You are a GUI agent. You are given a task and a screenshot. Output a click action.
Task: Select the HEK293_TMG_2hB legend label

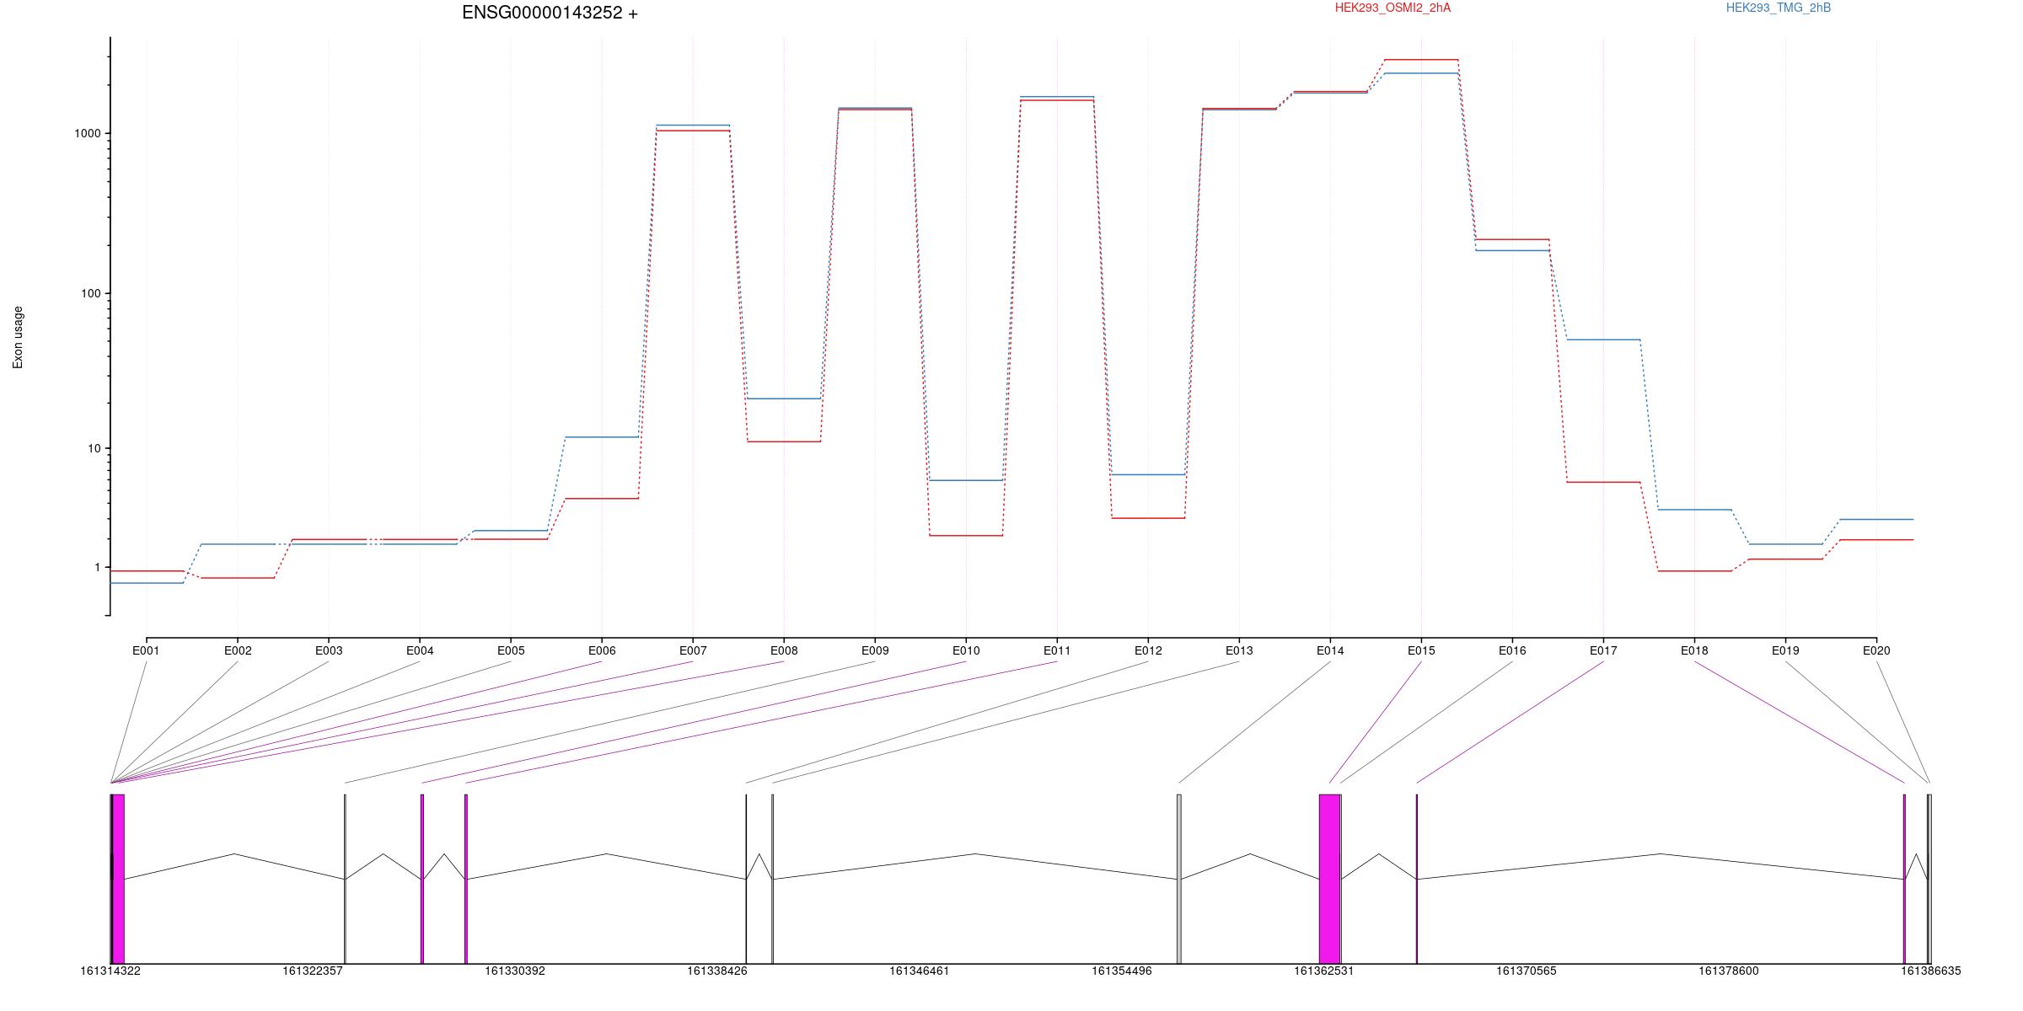click(1779, 8)
